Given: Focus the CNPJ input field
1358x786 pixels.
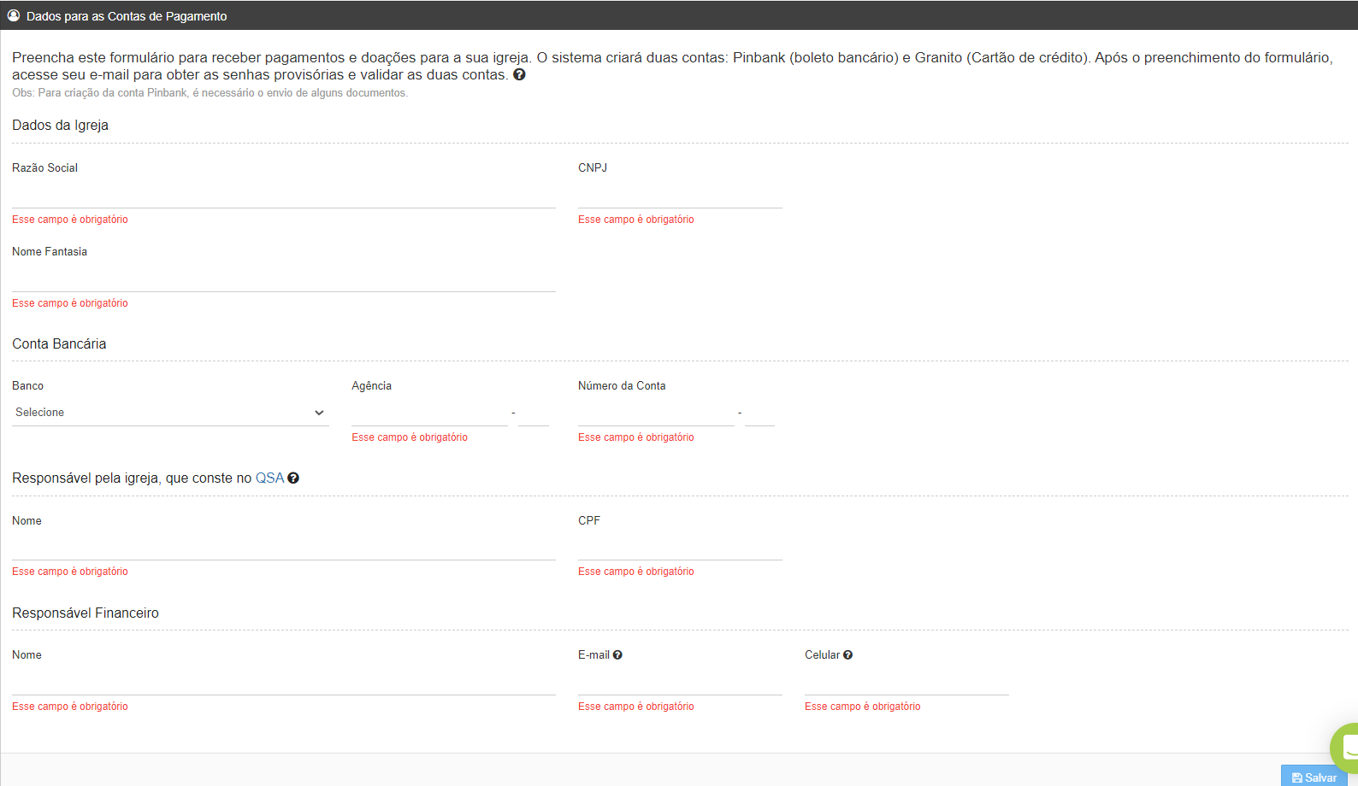Looking at the screenshot, I should pyautogui.click(x=680, y=195).
